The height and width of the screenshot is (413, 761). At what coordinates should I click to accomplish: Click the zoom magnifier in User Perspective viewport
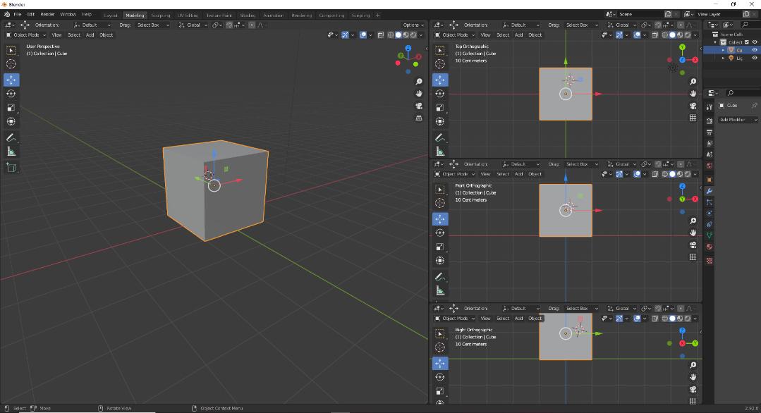tap(419, 82)
